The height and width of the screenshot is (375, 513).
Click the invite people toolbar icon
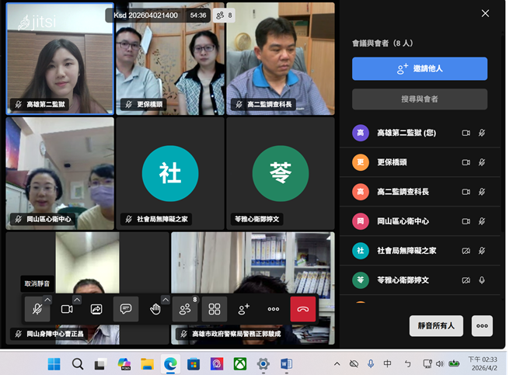(x=244, y=309)
